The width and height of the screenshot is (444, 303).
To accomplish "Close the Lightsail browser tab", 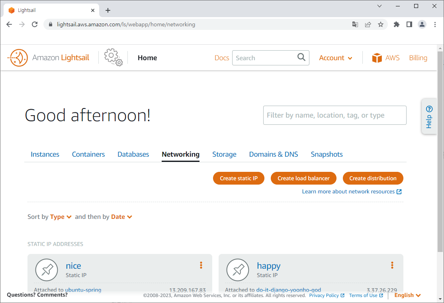I will (93, 10).
